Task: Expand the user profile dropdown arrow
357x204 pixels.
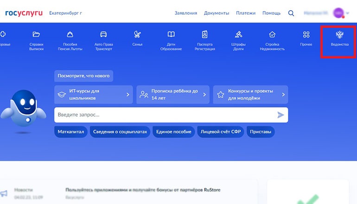Action: tap(348, 13)
